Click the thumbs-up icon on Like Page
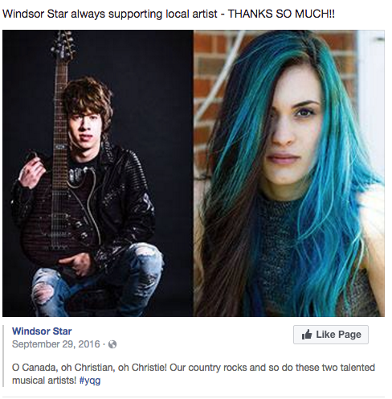 click(x=307, y=334)
